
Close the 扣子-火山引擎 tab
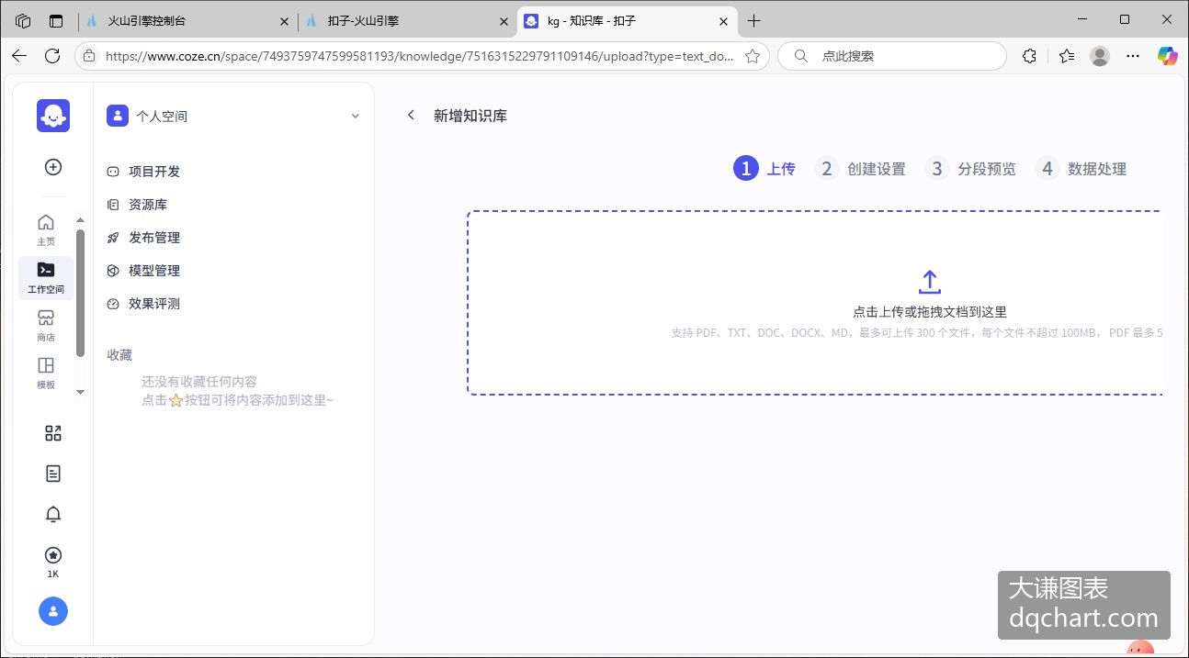coord(503,20)
